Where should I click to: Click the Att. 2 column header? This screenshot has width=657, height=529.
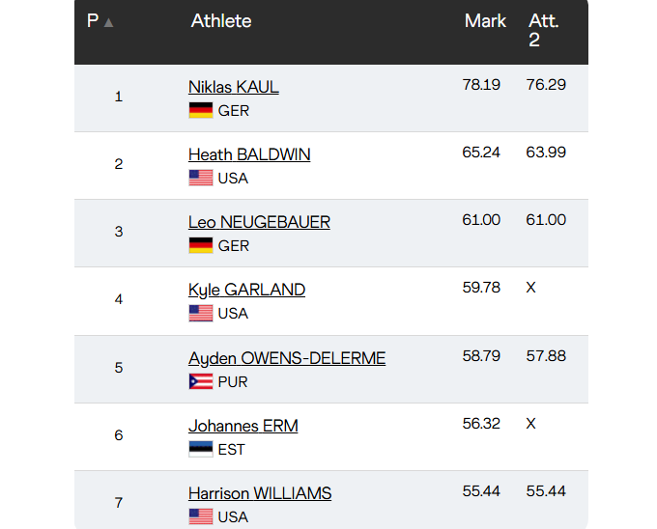coord(544,30)
